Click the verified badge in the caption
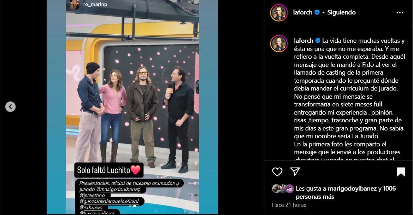 tap(318, 41)
